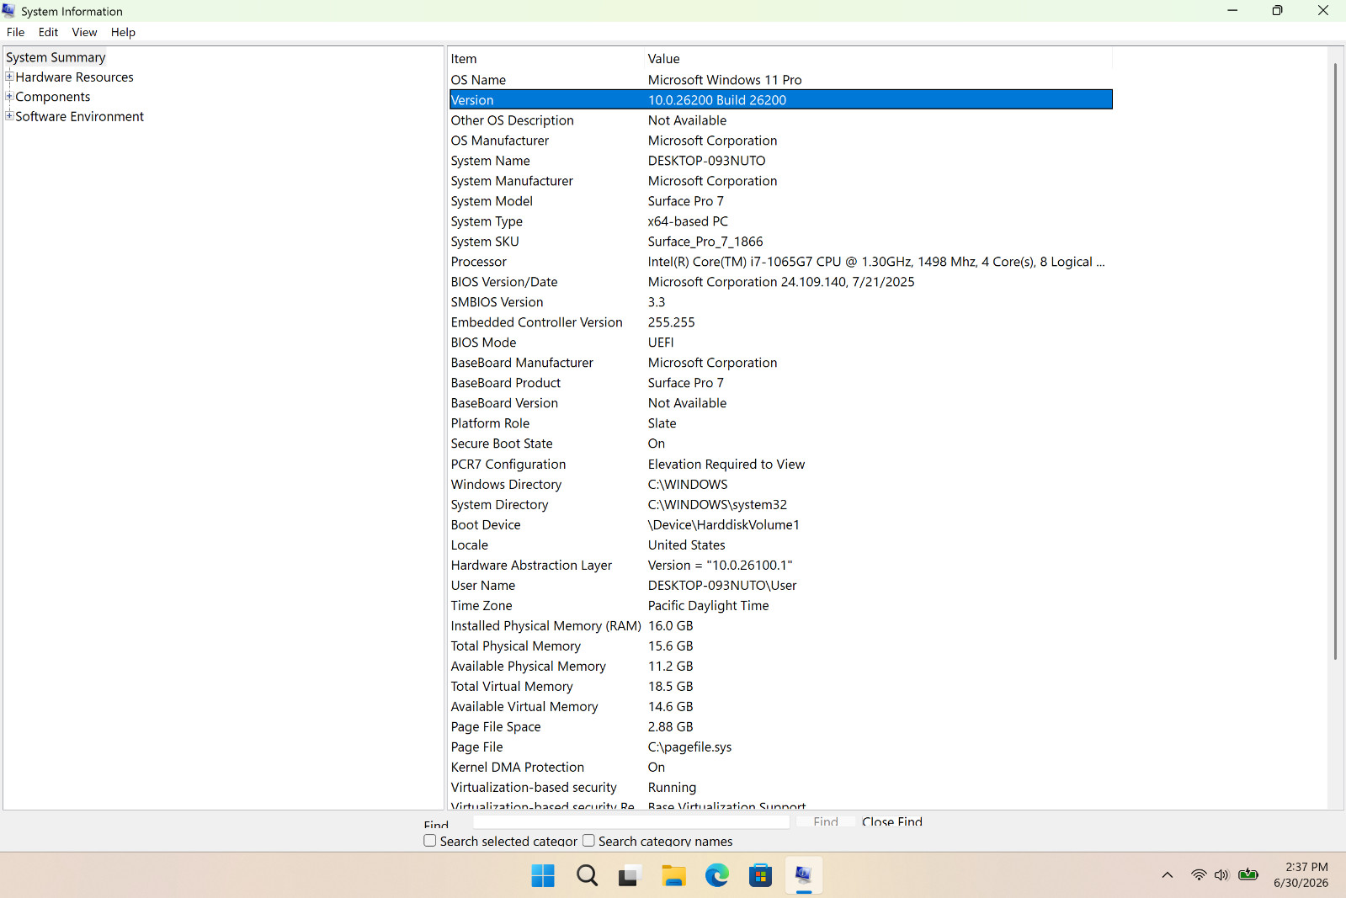Viewport: 1346px width, 898px height.
Task: Select the Windows Directory row
Action: pos(780,485)
